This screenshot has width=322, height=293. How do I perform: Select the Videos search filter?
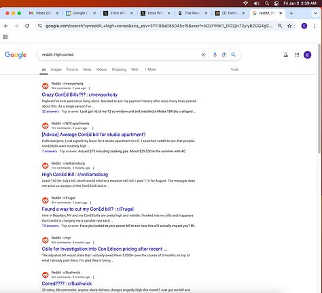pos(101,69)
